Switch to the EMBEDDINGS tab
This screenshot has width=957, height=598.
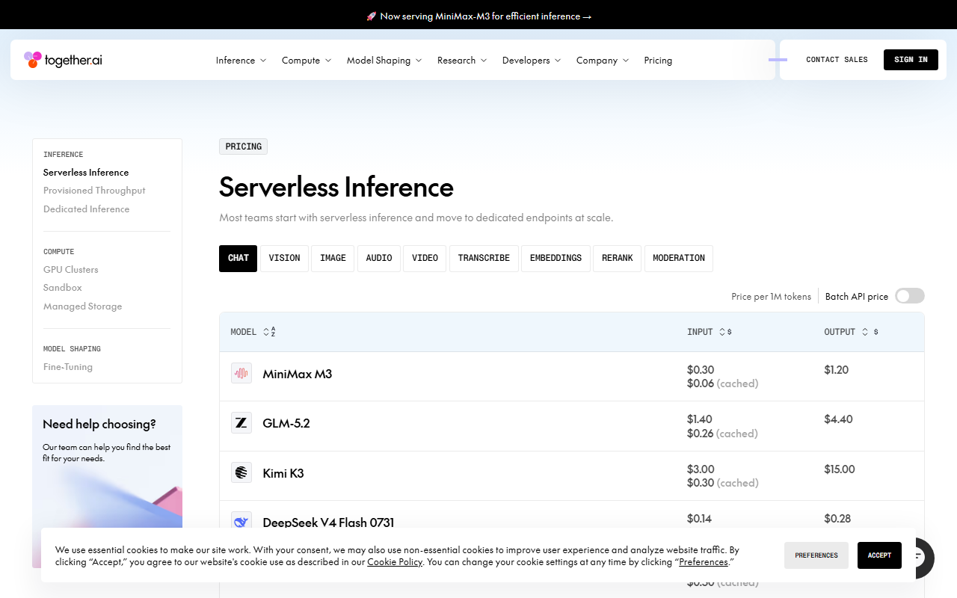(556, 259)
